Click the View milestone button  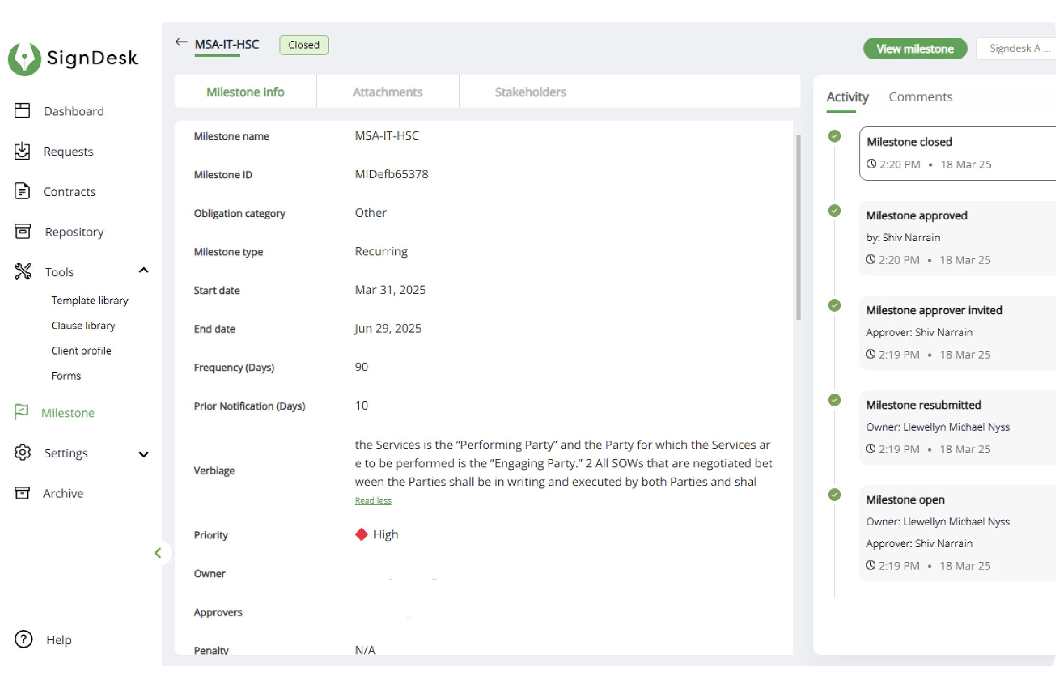[915, 49]
